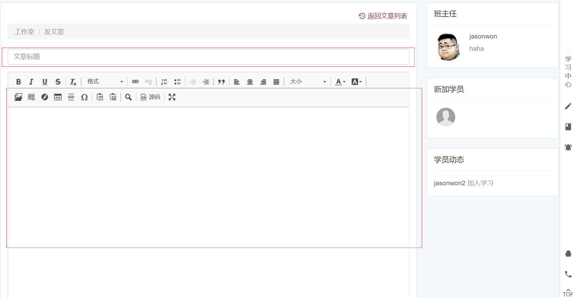The image size is (573, 298).
Task: Click the 学员动态 panel heading
Action: pos(449,160)
